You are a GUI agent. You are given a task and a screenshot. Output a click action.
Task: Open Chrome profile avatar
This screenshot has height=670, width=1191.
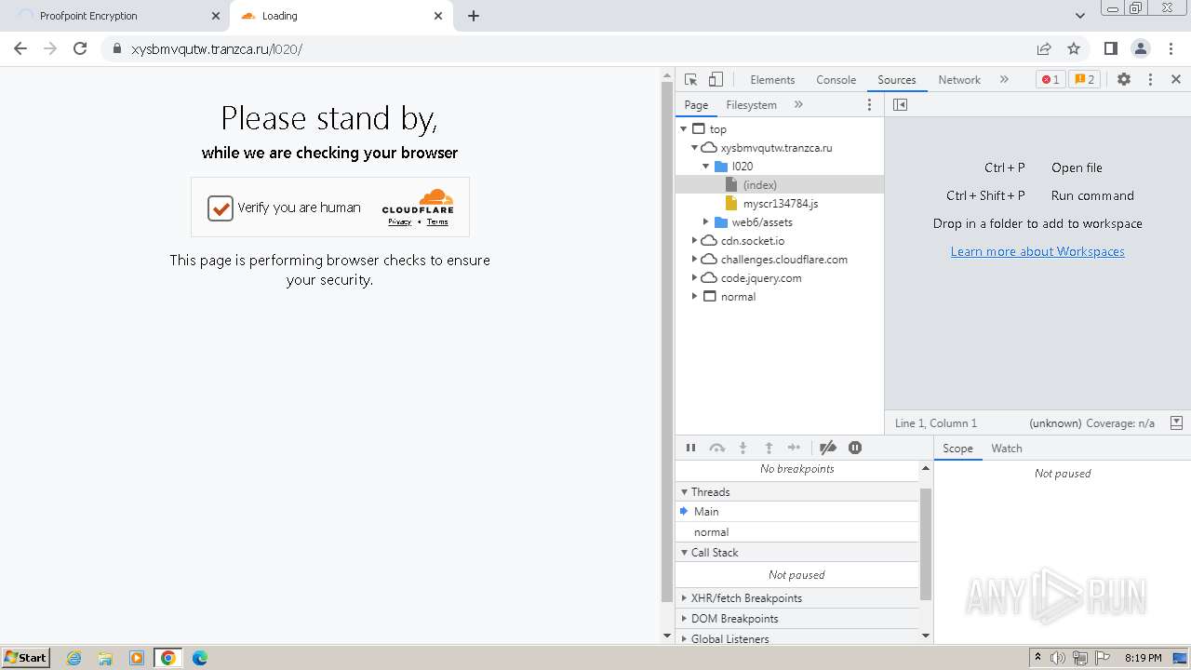(1141, 48)
